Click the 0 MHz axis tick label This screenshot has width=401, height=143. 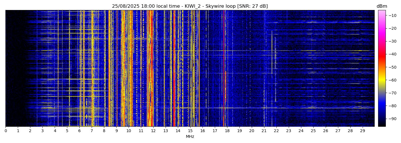tap(6, 131)
